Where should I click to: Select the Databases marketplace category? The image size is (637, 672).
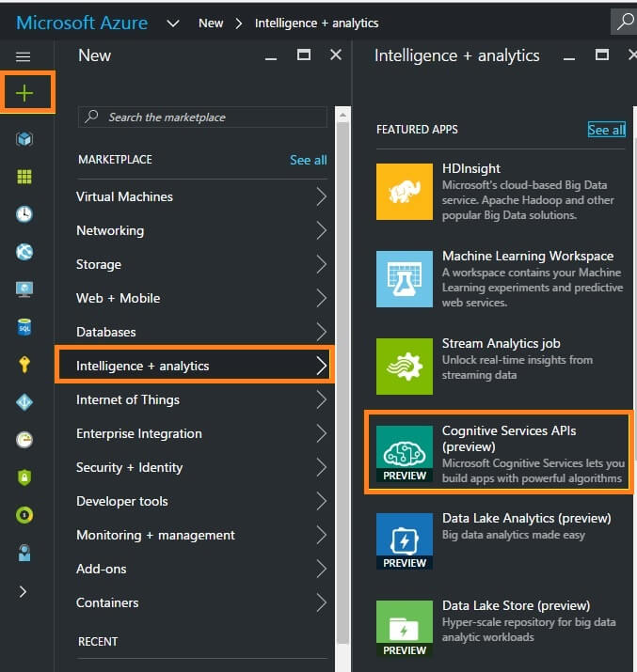point(106,332)
